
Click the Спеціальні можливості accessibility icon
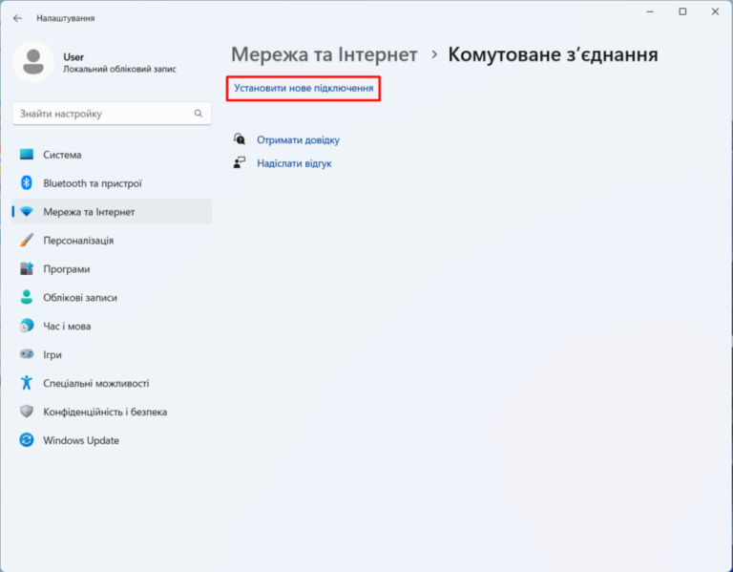[x=27, y=384]
